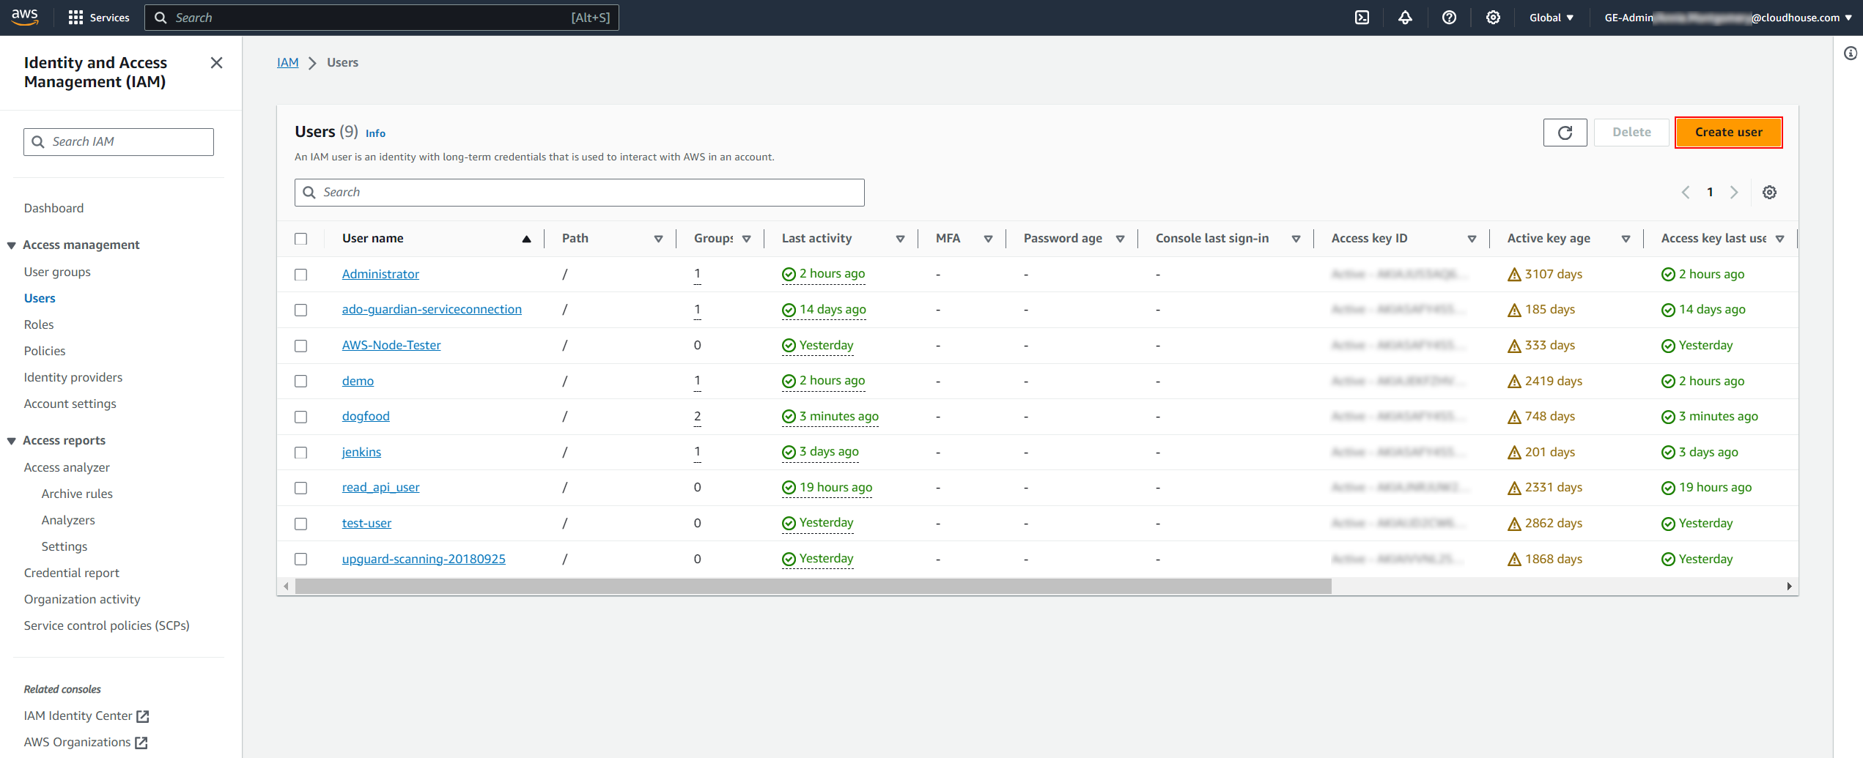Select the test-user checkbox
1863x758 pixels.
tap(300, 524)
